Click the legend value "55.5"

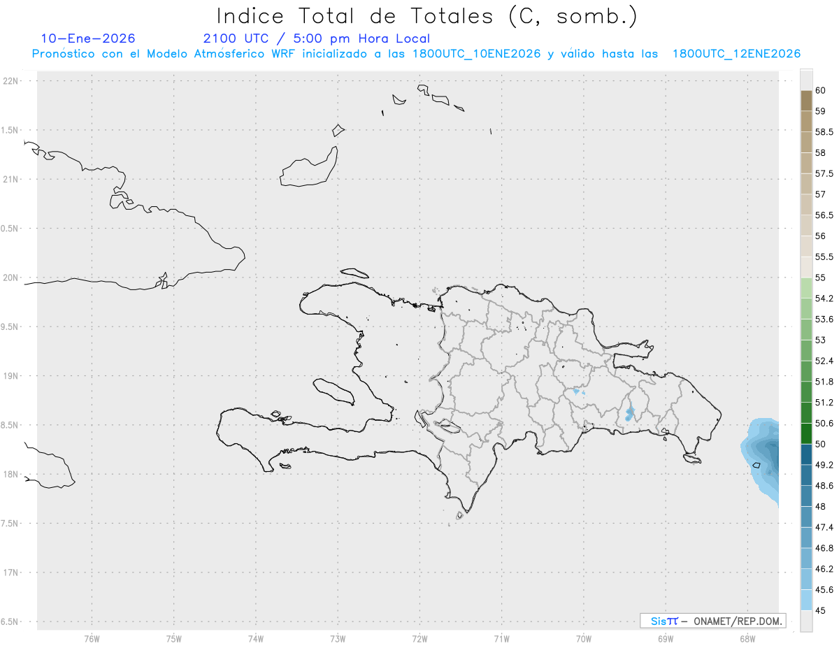point(824,257)
